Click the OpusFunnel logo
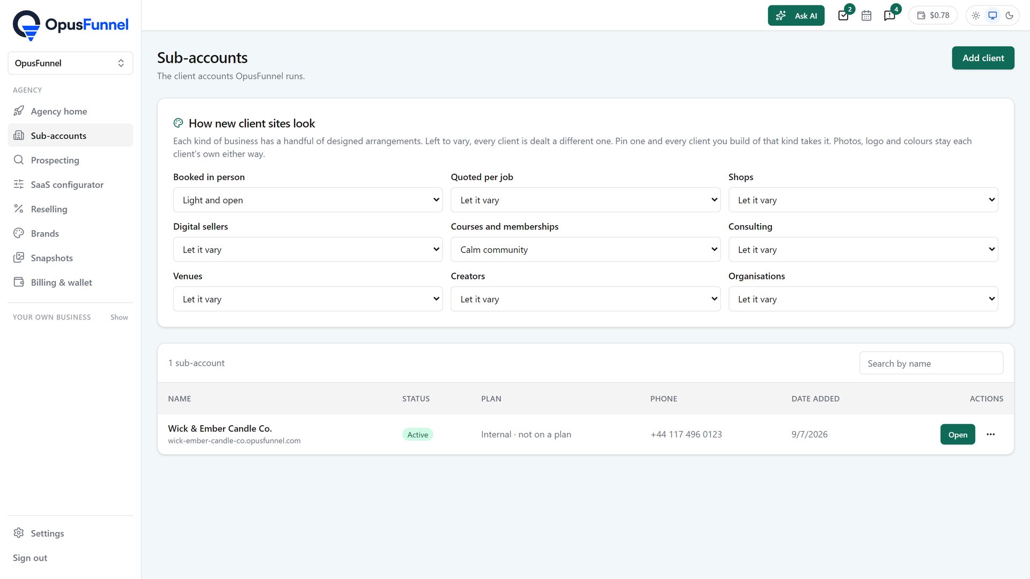 pyautogui.click(x=70, y=25)
